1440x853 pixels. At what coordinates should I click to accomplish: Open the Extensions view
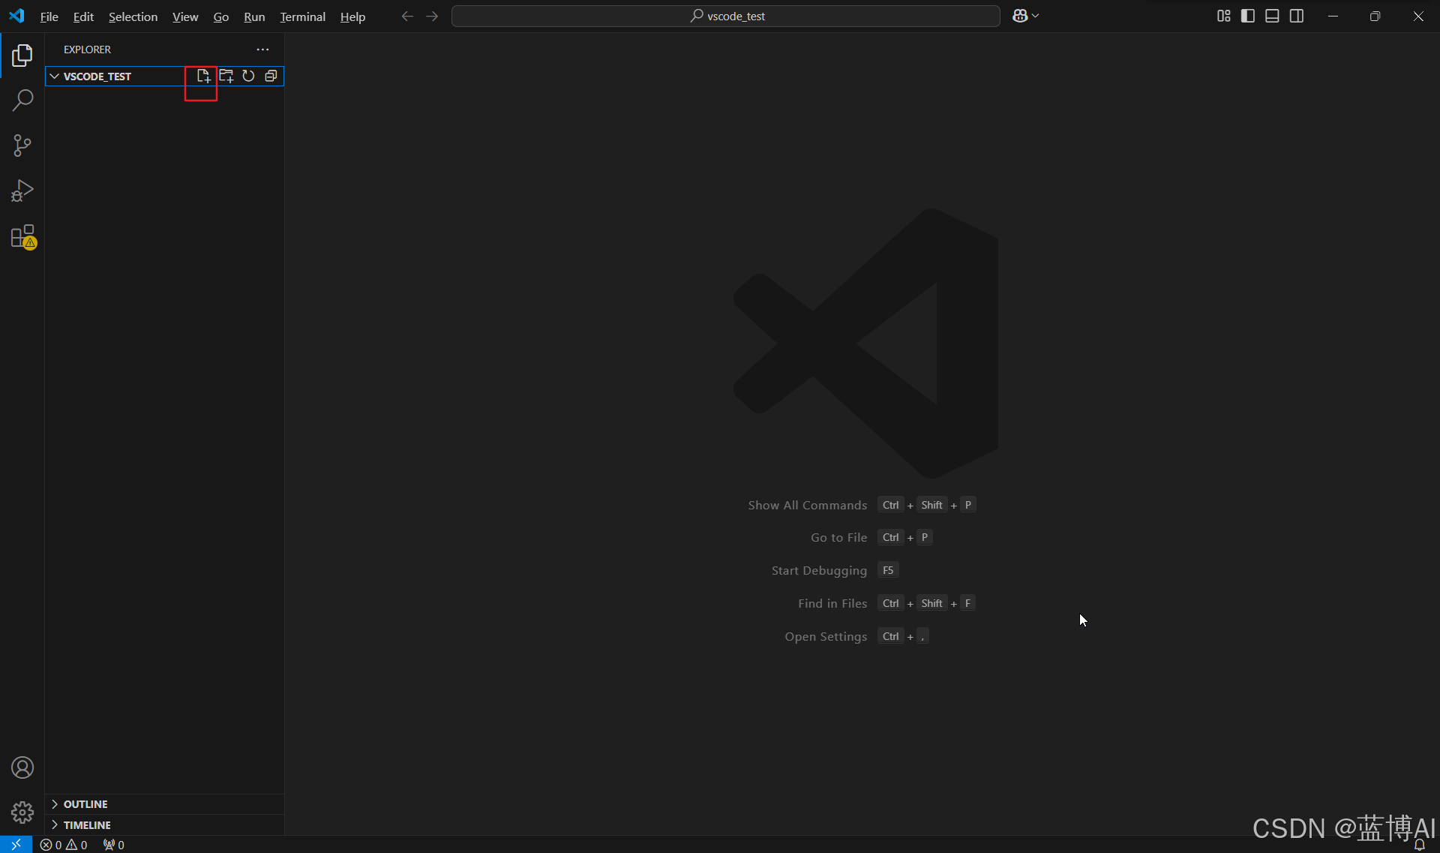point(22,236)
